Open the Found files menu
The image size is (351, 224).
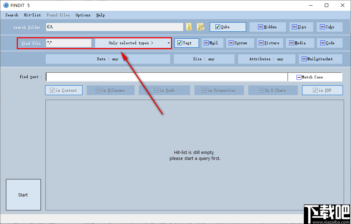click(x=58, y=15)
